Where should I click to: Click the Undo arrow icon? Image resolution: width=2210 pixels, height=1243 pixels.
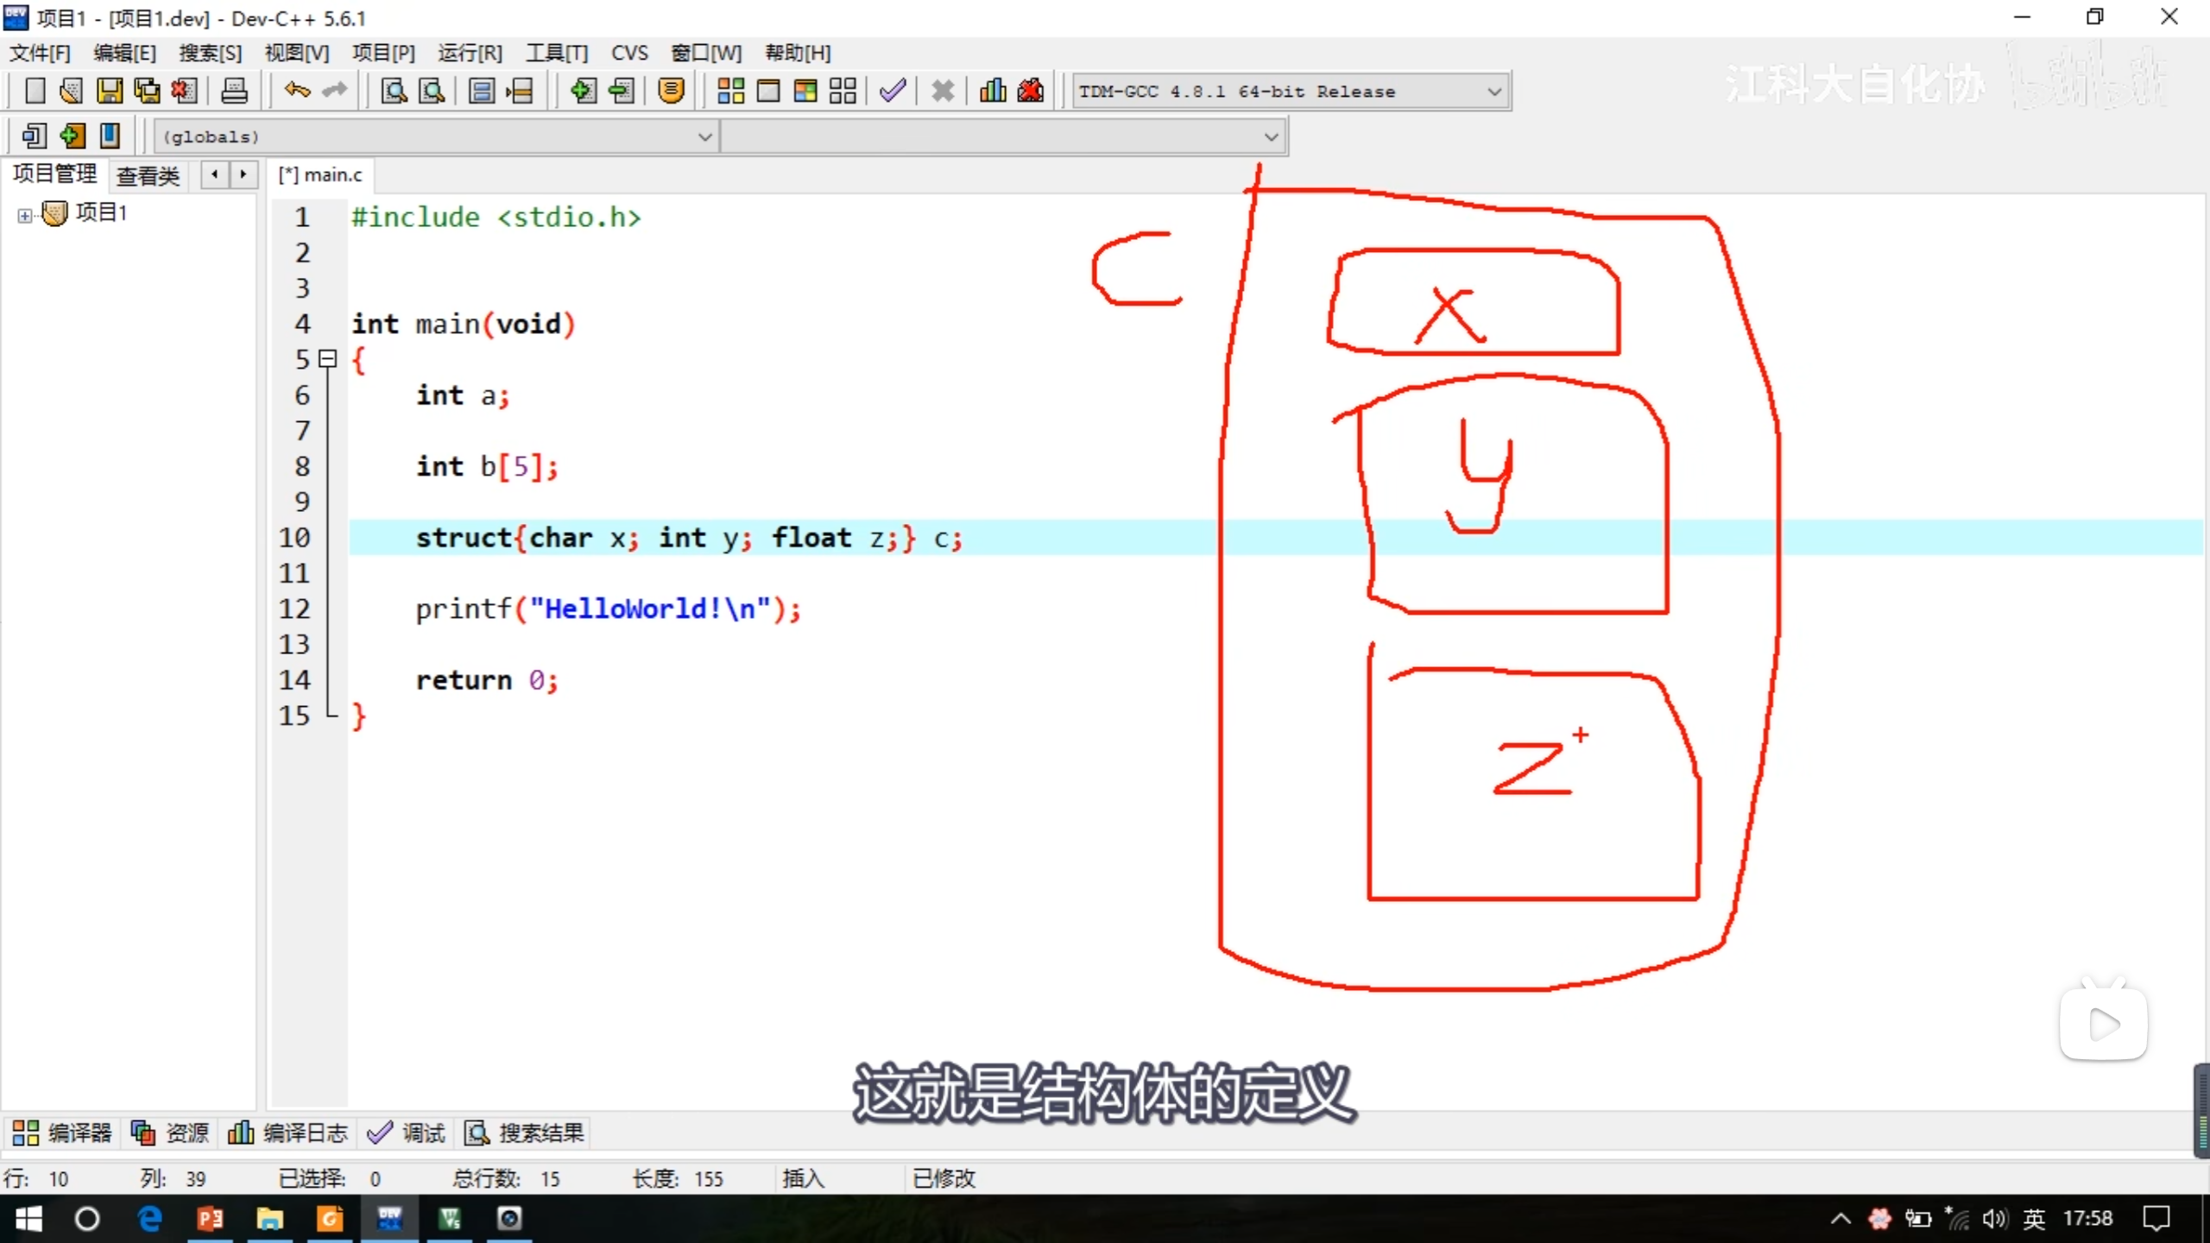(297, 91)
